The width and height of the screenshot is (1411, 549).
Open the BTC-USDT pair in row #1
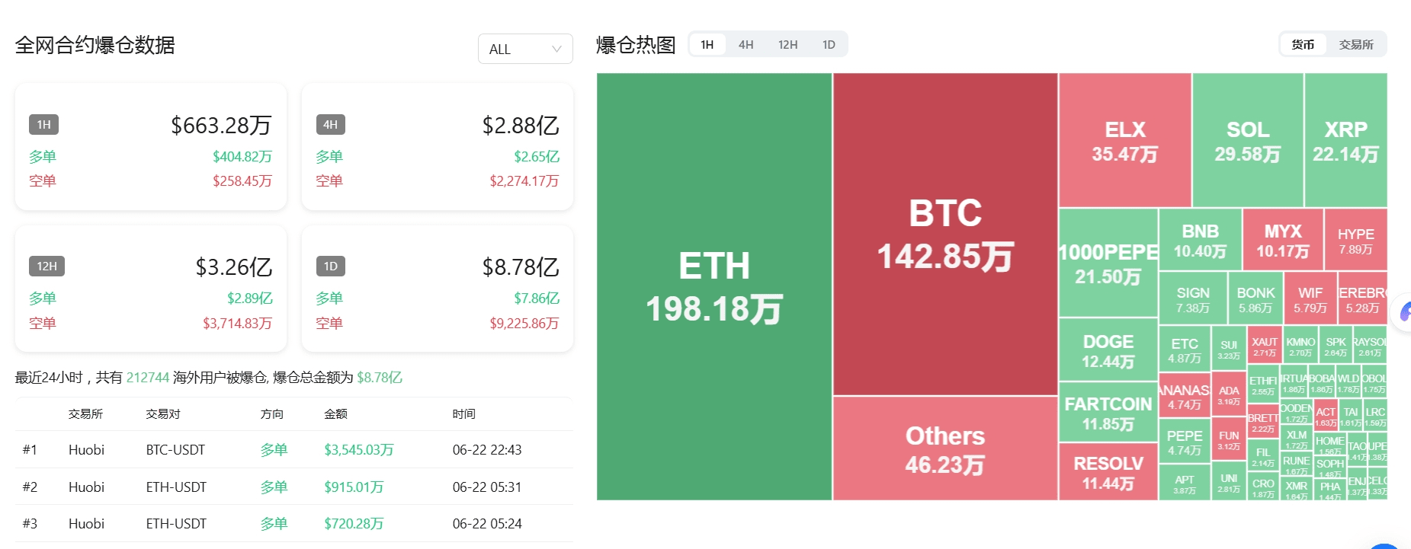[x=175, y=450]
